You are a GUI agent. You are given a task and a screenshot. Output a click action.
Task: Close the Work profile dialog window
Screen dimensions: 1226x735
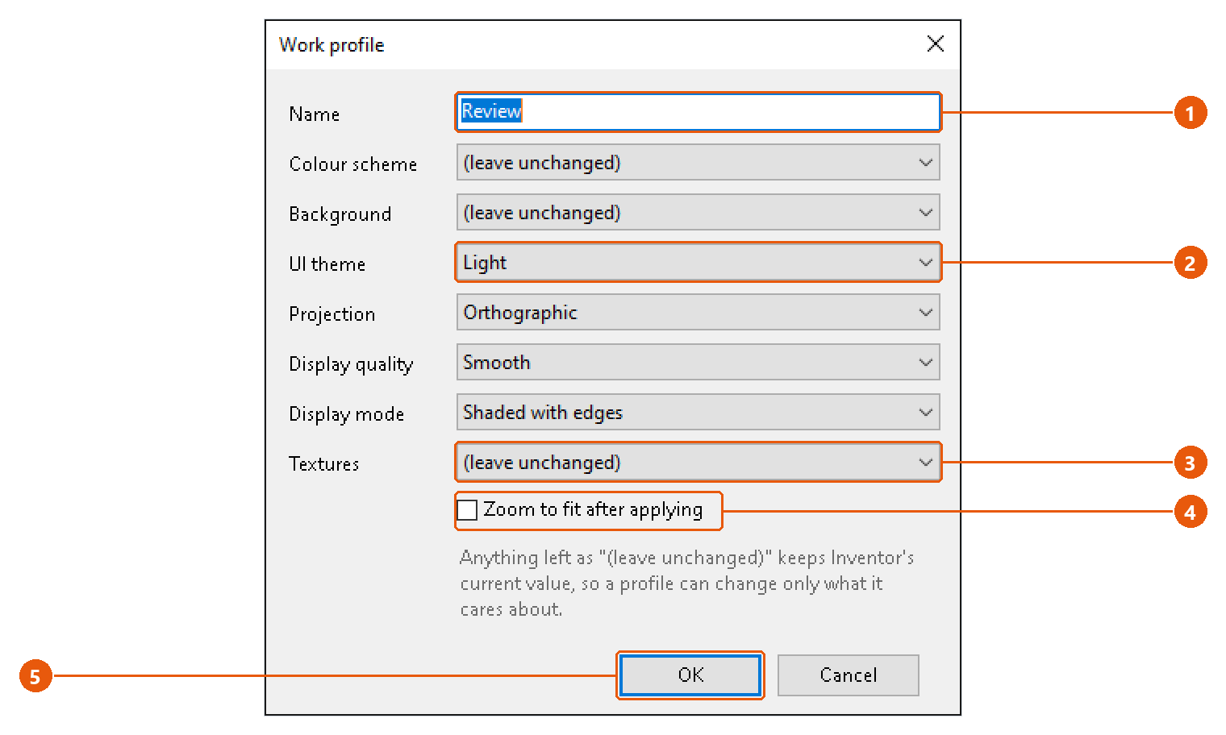[936, 44]
